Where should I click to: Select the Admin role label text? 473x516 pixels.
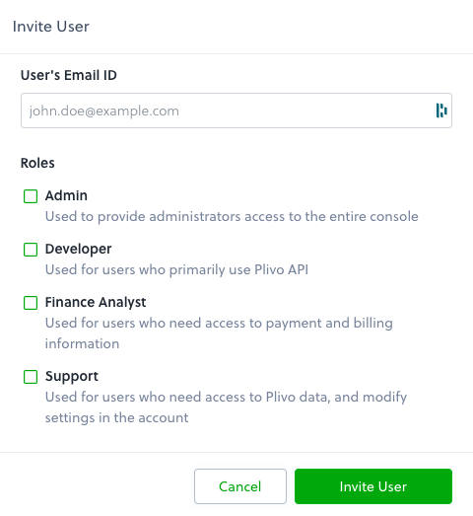66,195
